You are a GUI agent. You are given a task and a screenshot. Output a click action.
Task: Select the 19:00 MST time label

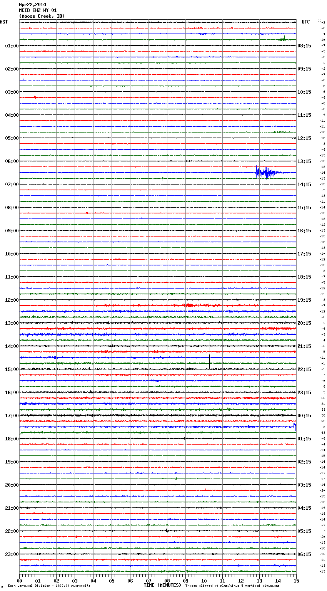[x=12, y=462]
